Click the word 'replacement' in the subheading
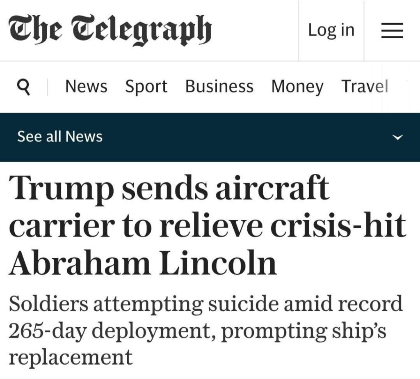 pos(71,357)
